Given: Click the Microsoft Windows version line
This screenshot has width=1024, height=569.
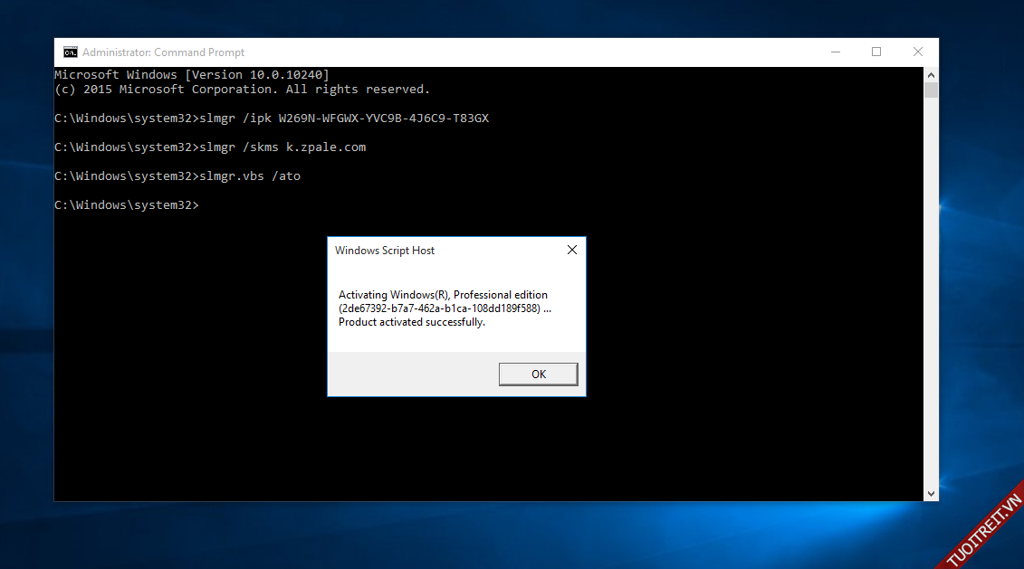Looking at the screenshot, I should (x=192, y=74).
